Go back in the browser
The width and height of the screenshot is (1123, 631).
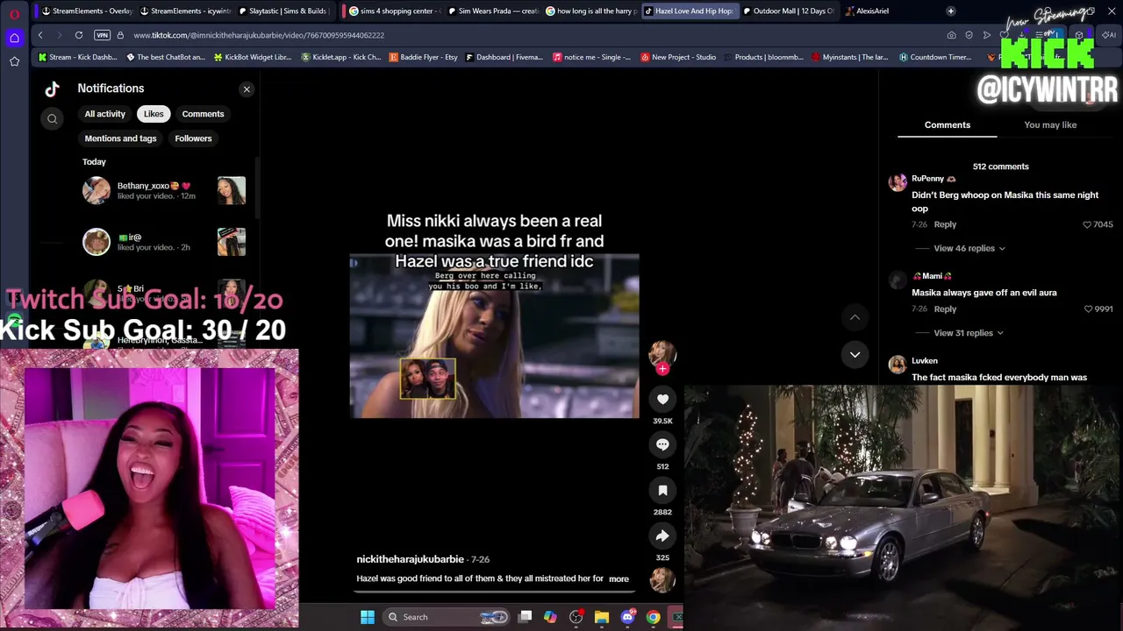click(x=40, y=35)
